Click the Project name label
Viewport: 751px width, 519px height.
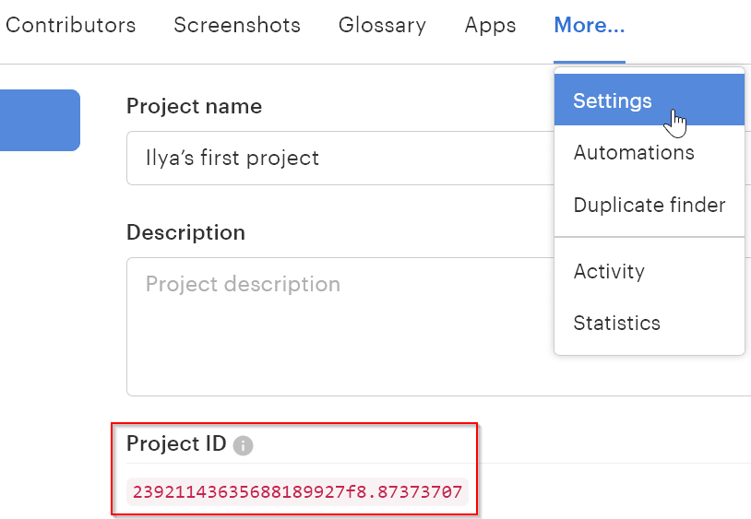[x=194, y=106]
